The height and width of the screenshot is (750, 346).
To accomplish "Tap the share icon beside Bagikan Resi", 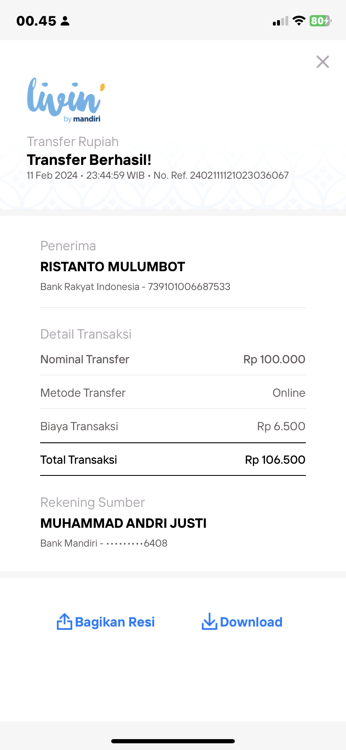I will click(x=64, y=622).
